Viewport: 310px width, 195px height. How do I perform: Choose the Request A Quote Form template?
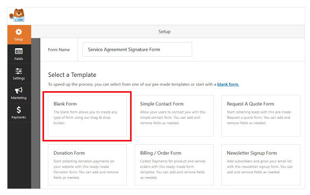pyautogui.click(x=261, y=116)
